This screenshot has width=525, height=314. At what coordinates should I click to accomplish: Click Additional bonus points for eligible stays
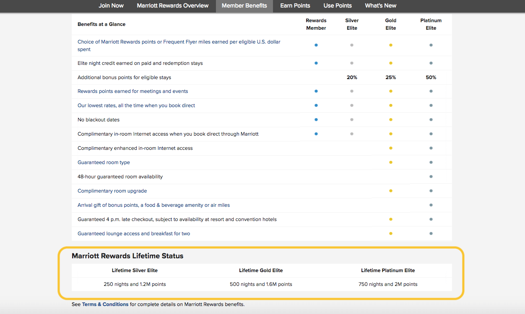click(125, 77)
